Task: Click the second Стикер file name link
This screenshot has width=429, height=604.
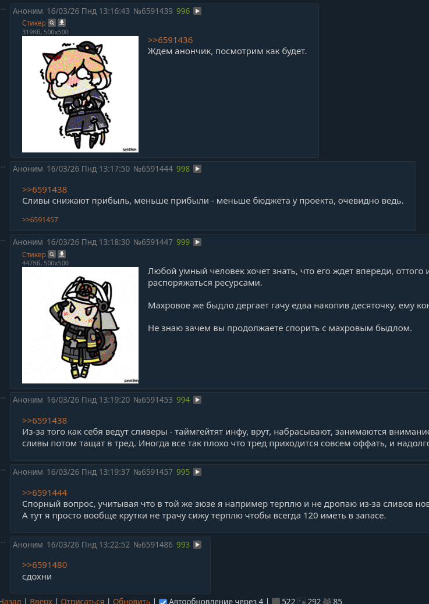Action: 34,254
